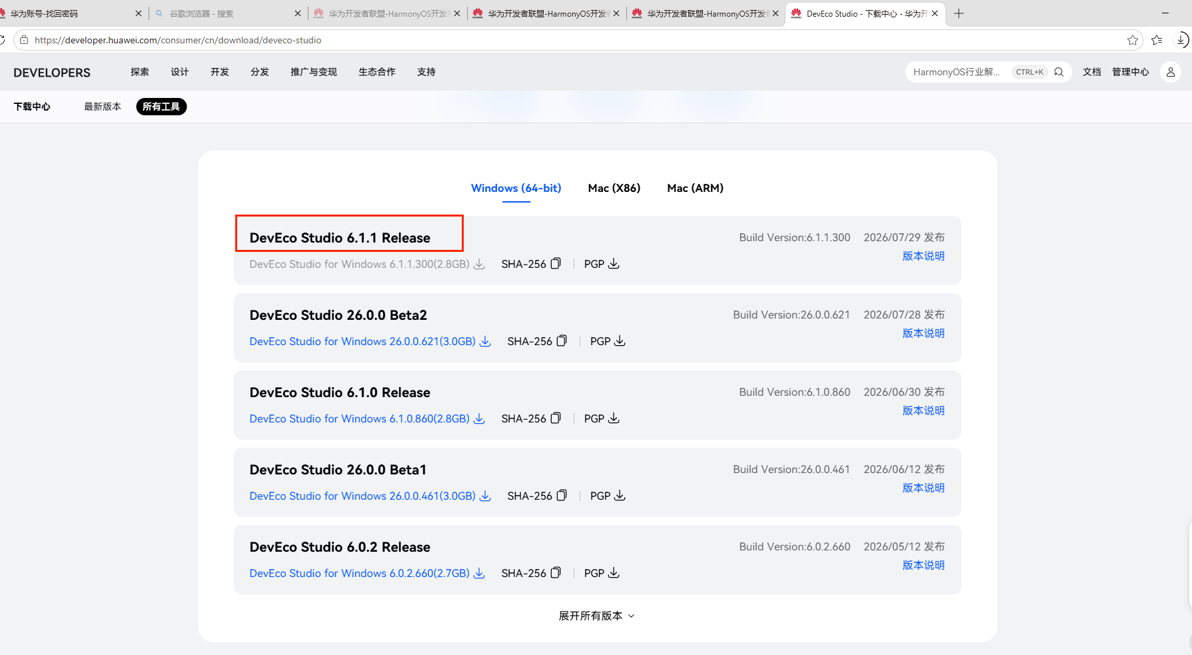Open the 设计 menu
The image size is (1192, 655).
click(180, 72)
